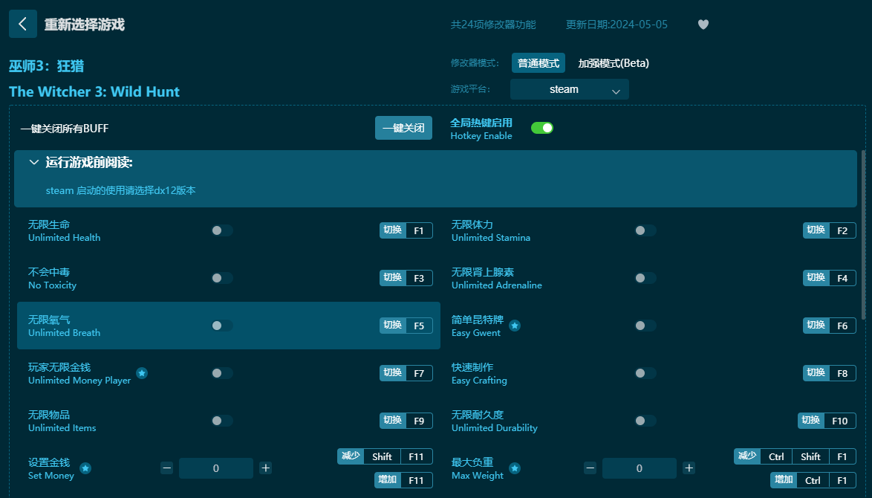Image resolution: width=872 pixels, height=498 pixels.
Task: Click the Max Weight value field
Action: click(640, 468)
